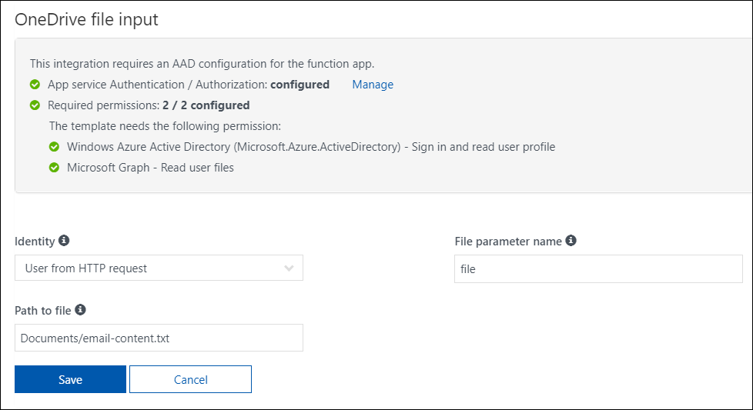Show the info tooltip icon next to Identity
Image resolution: width=753 pixels, height=410 pixels.
point(64,241)
